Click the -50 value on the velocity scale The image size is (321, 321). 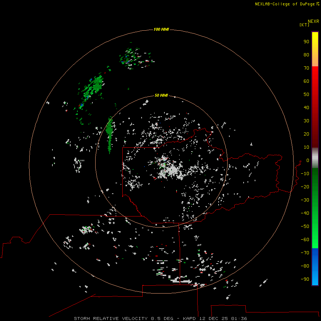305,226
